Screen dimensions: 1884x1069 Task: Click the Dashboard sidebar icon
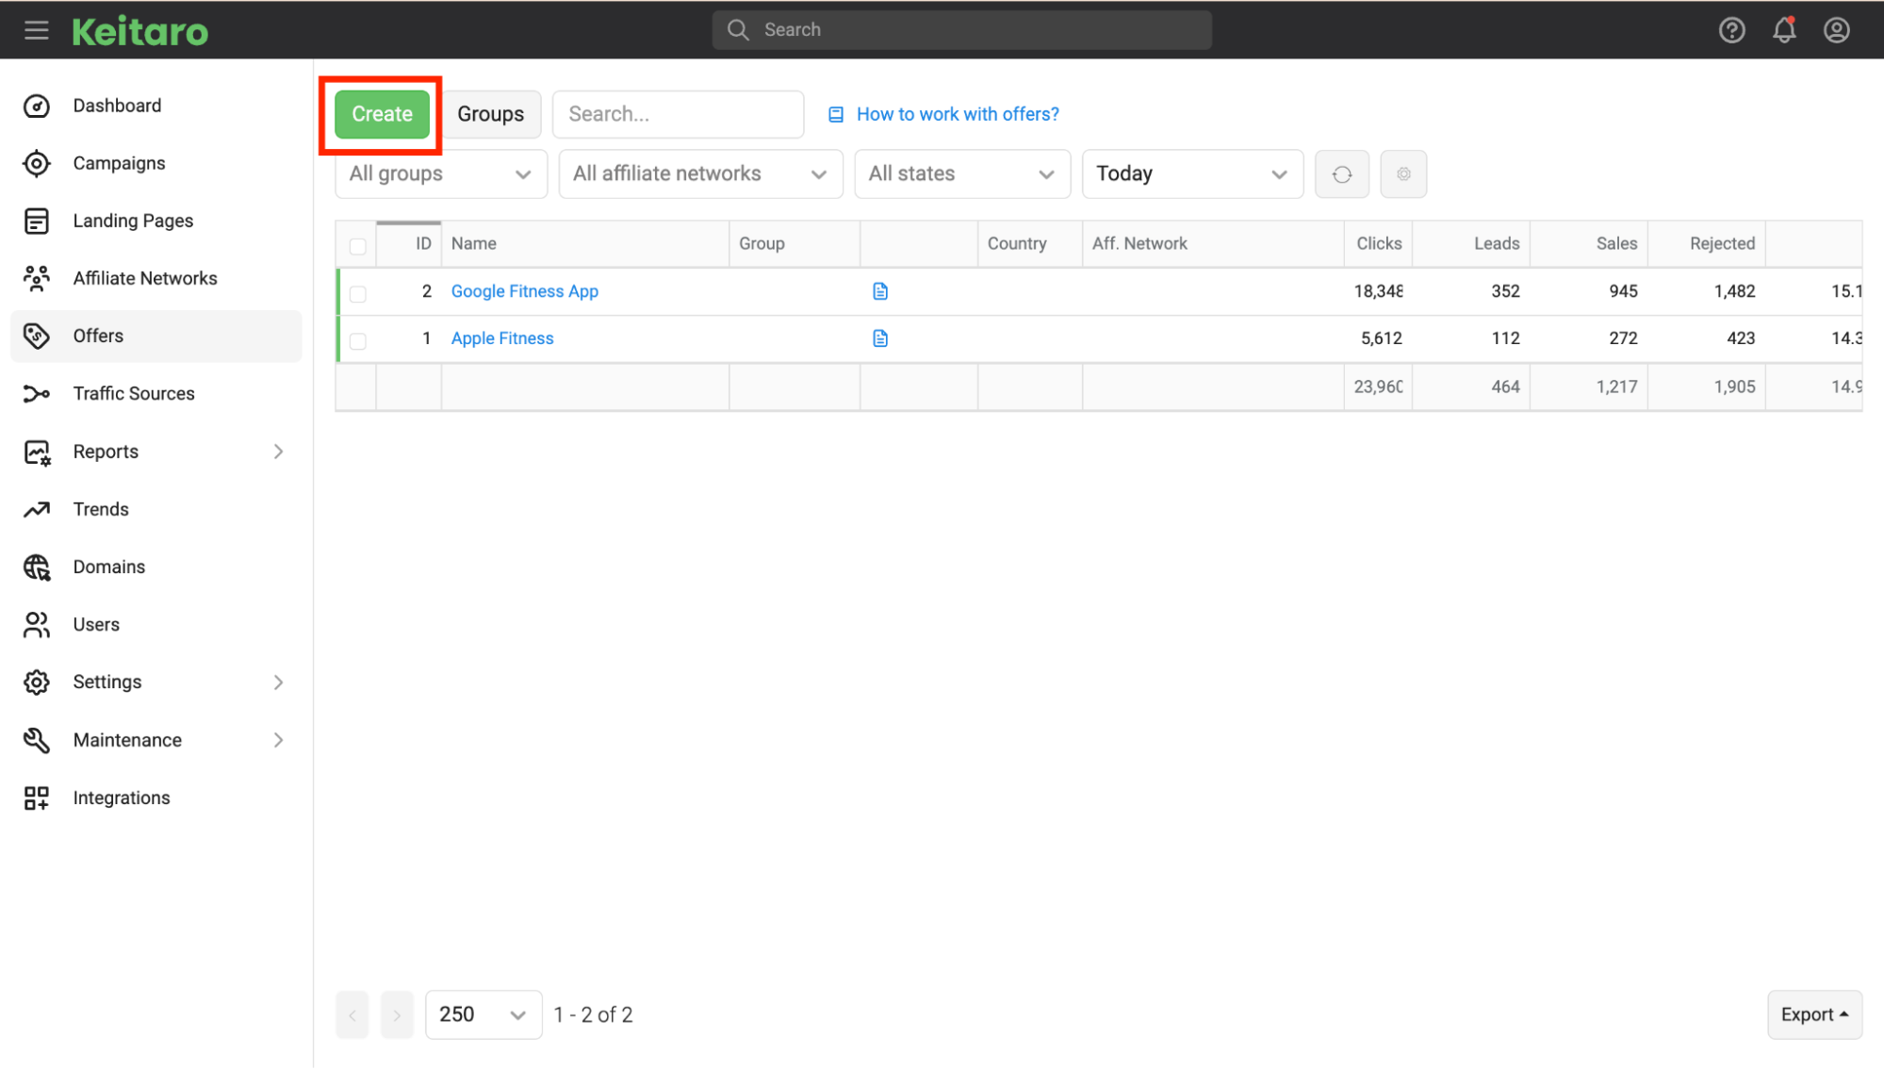pyautogui.click(x=37, y=106)
